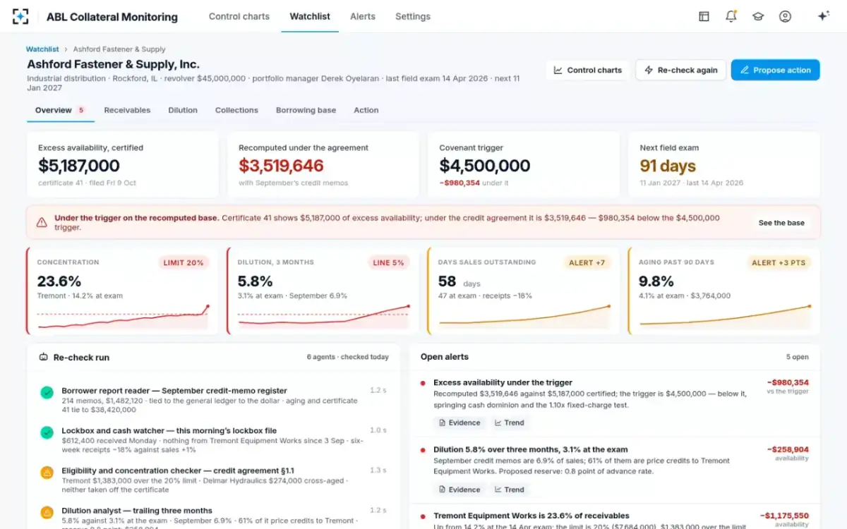Click the sparkle assistant icon
This screenshot has width=847, height=529.
(x=823, y=16)
